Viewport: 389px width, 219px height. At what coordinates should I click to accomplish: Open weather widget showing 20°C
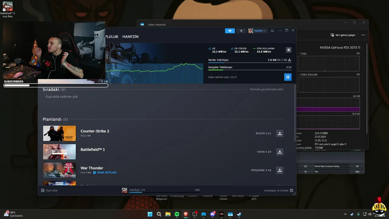[13, 214]
